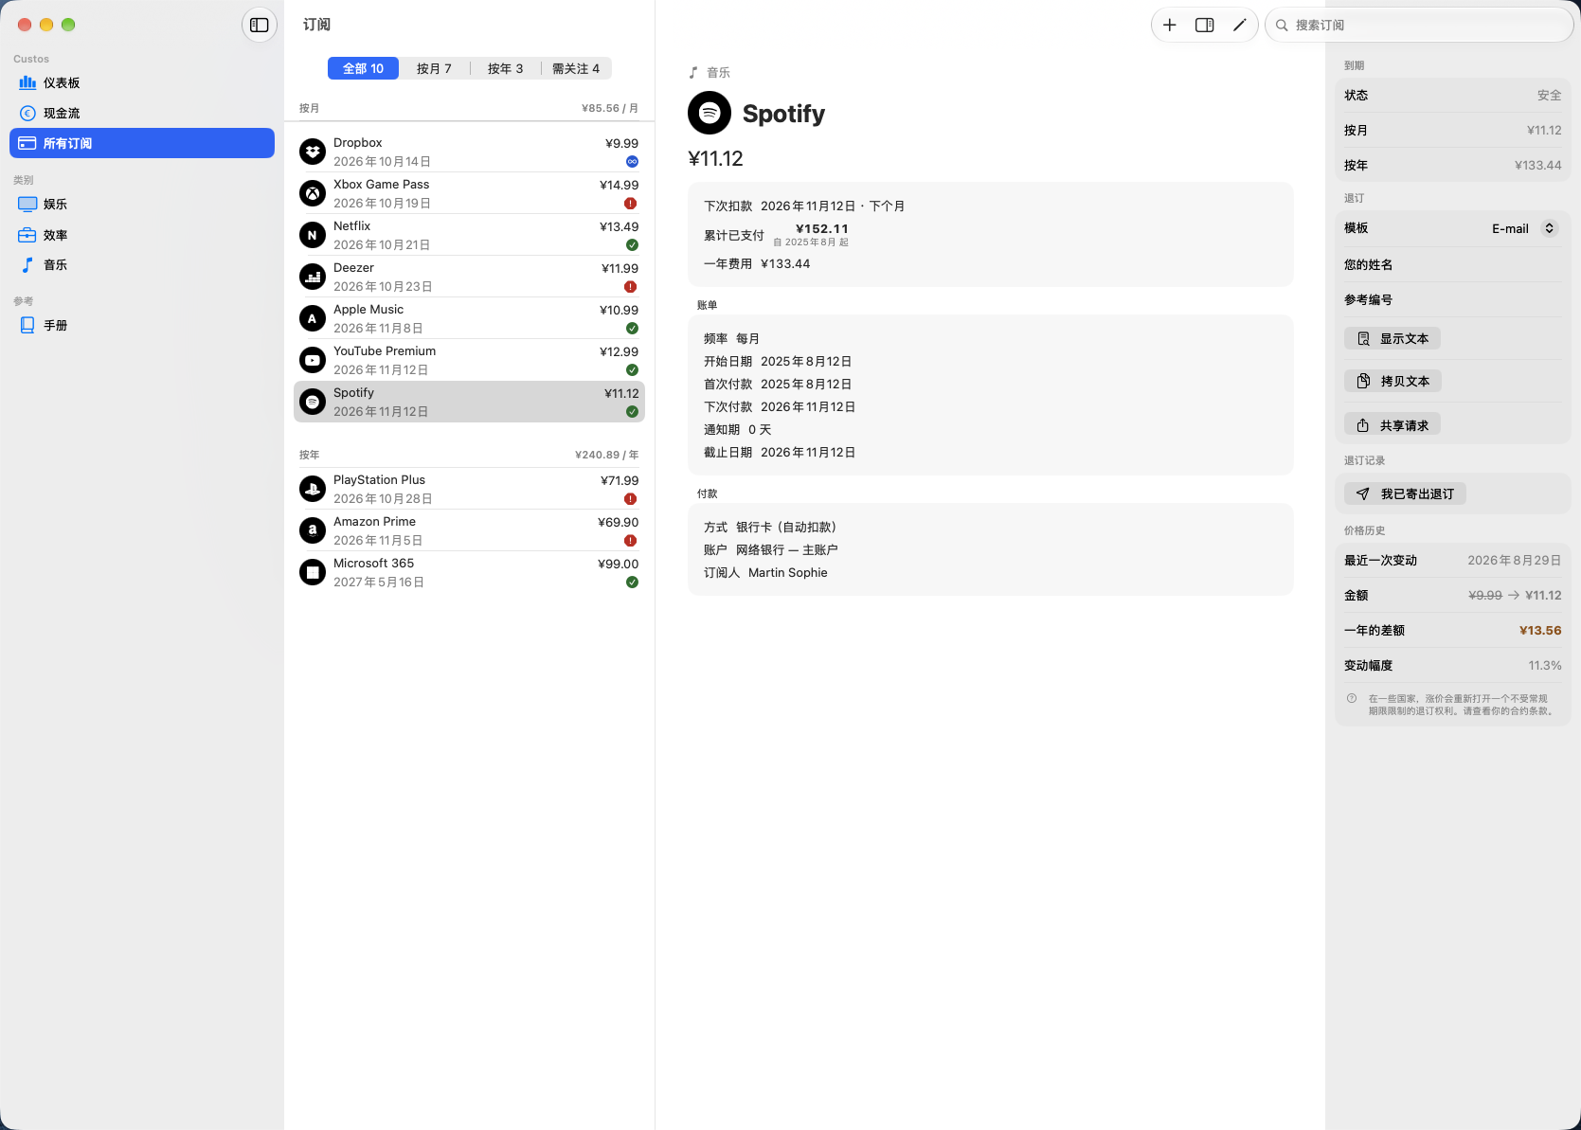The height and width of the screenshot is (1130, 1581).
Task: Click the 按年 section total ¥240.89 / 年
Action: coord(606,456)
